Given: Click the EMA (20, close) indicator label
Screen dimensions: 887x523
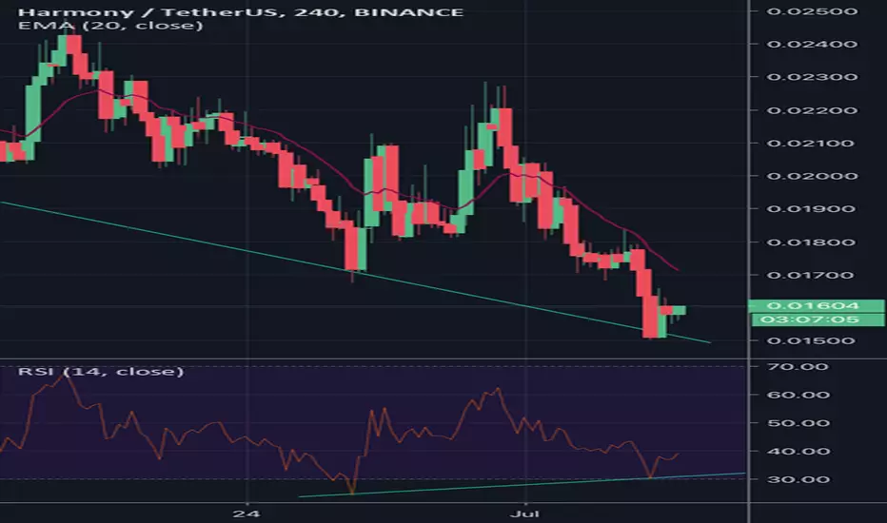Looking at the screenshot, I should coord(110,26).
